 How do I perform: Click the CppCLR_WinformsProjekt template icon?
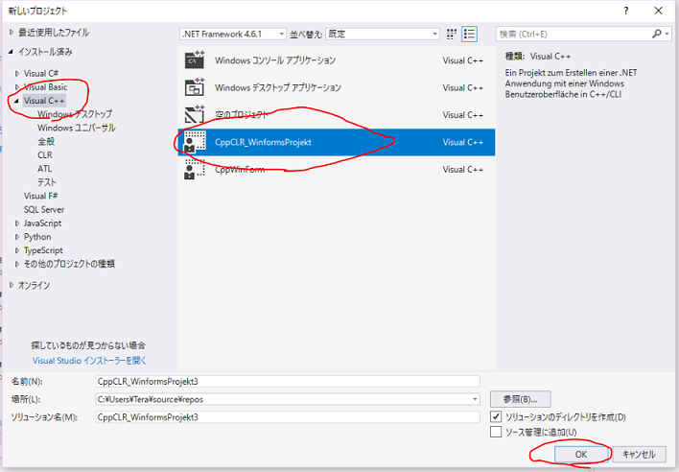pyautogui.click(x=195, y=142)
